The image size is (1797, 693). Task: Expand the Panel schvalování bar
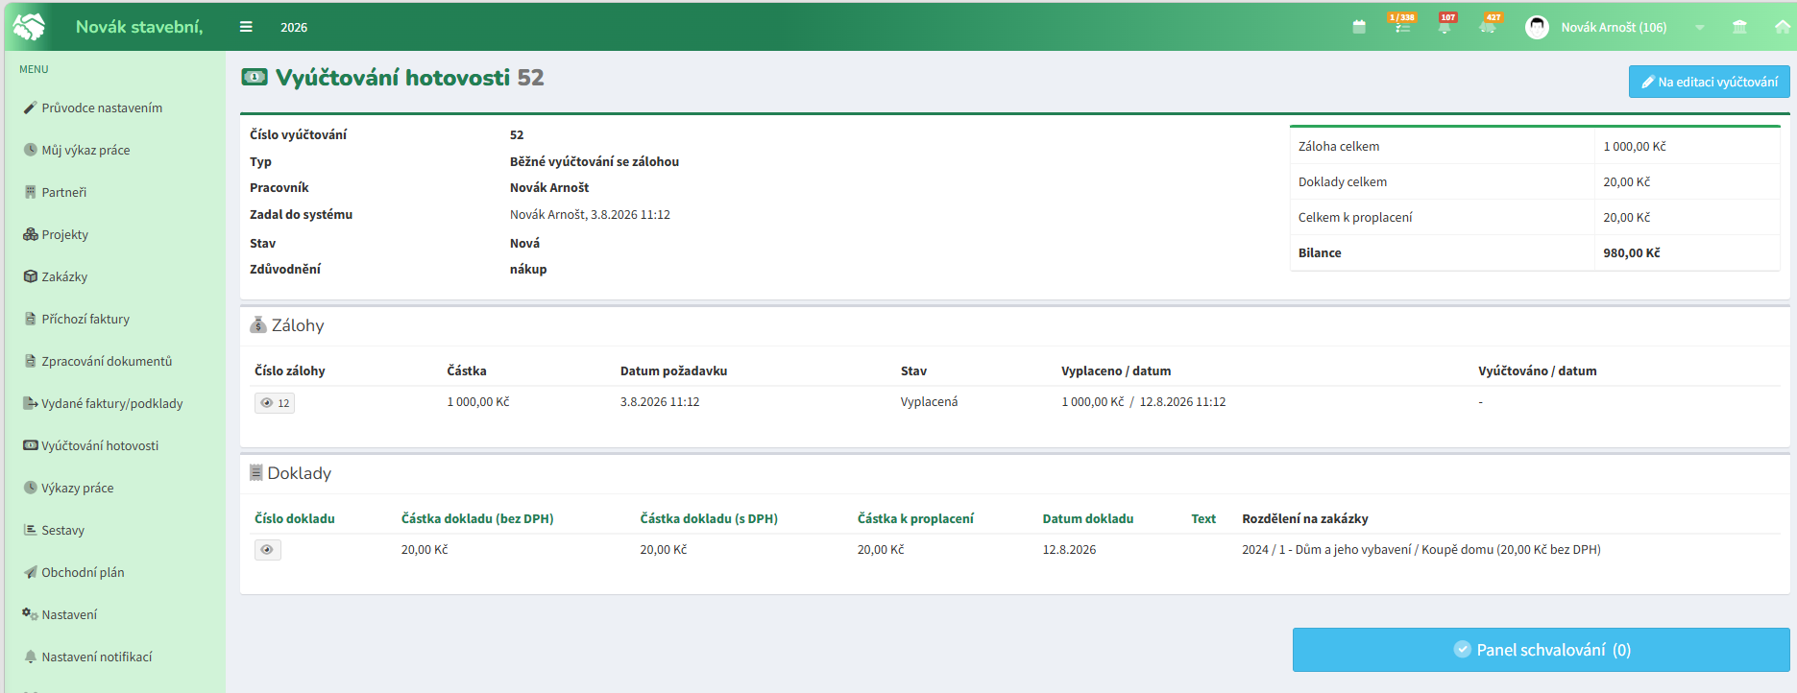pyautogui.click(x=1541, y=650)
